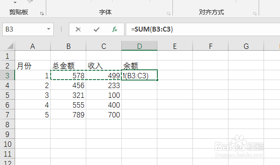Click cell with text 月份
The height and width of the screenshot is (165, 280).
tap(33, 66)
